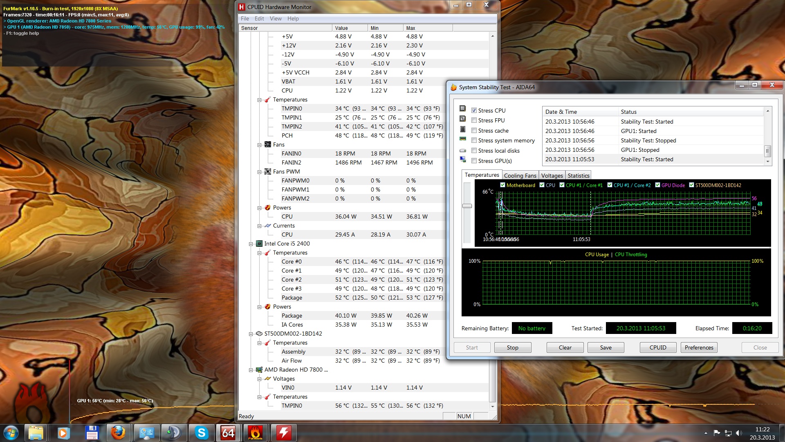The image size is (785, 442).
Task: Open the media player taskbar icon
Action: [63, 433]
